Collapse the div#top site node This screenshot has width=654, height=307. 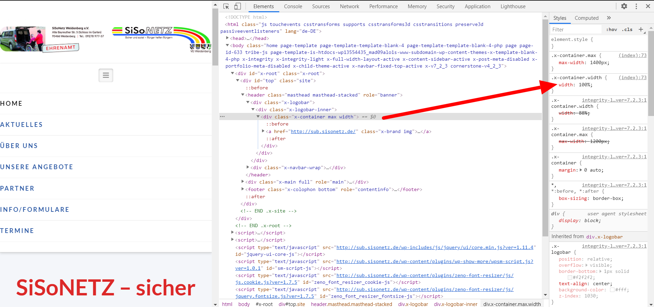pos(237,81)
